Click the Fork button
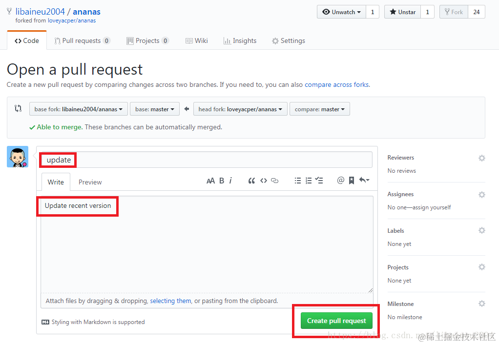 454,12
